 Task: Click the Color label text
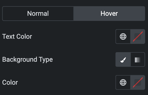pos(10,82)
